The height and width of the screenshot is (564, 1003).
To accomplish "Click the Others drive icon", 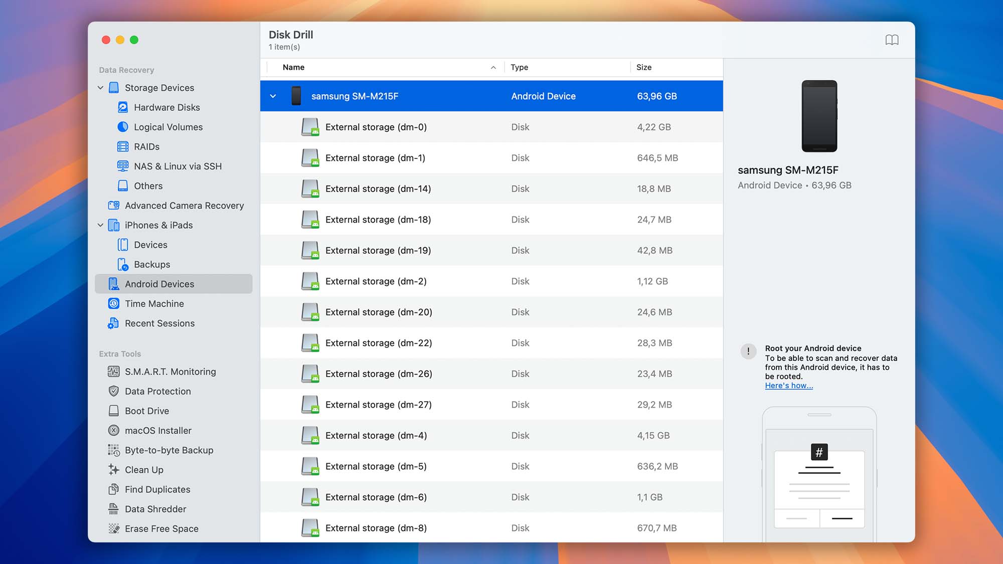I will click(123, 185).
